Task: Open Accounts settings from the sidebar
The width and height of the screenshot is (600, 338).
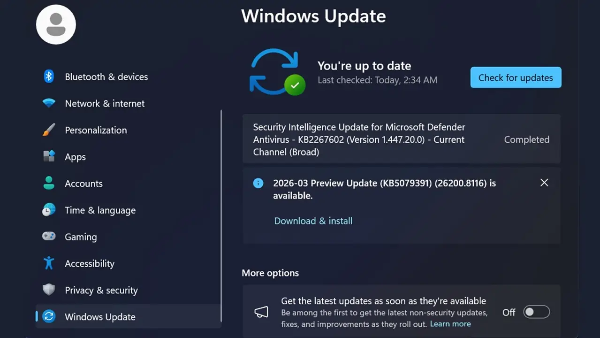Action: (x=84, y=184)
